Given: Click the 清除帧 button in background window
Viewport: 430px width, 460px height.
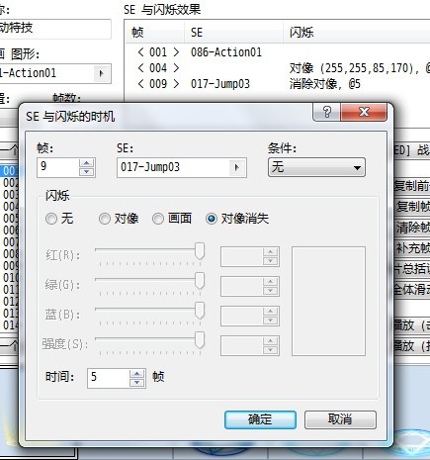Looking at the screenshot, I should (x=412, y=228).
